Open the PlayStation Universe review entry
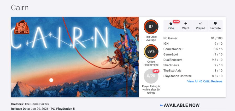Image resolution: width=235 pixels, height=111 pixels. pos(193,76)
